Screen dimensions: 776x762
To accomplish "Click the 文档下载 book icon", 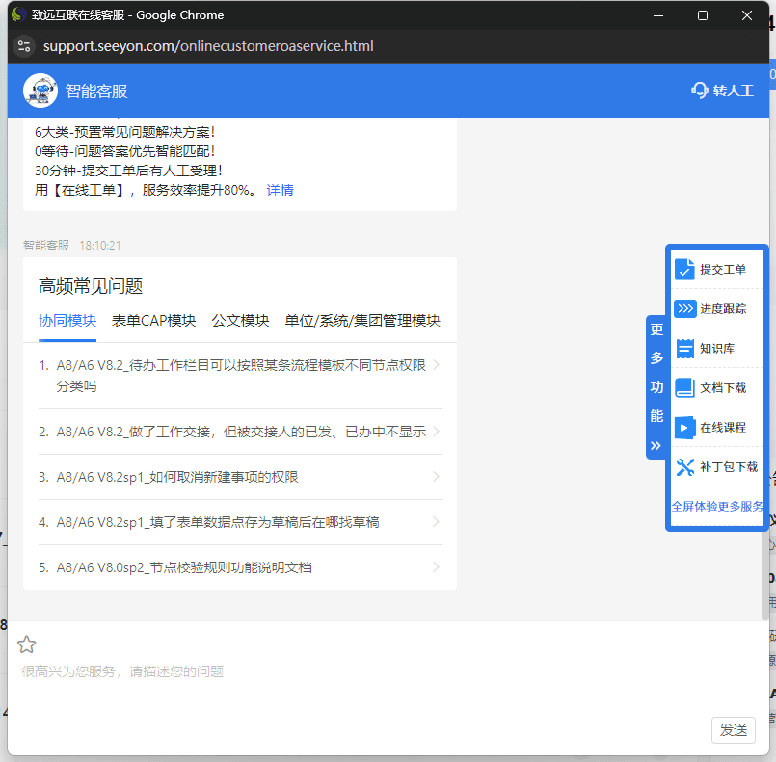I will tap(685, 387).
